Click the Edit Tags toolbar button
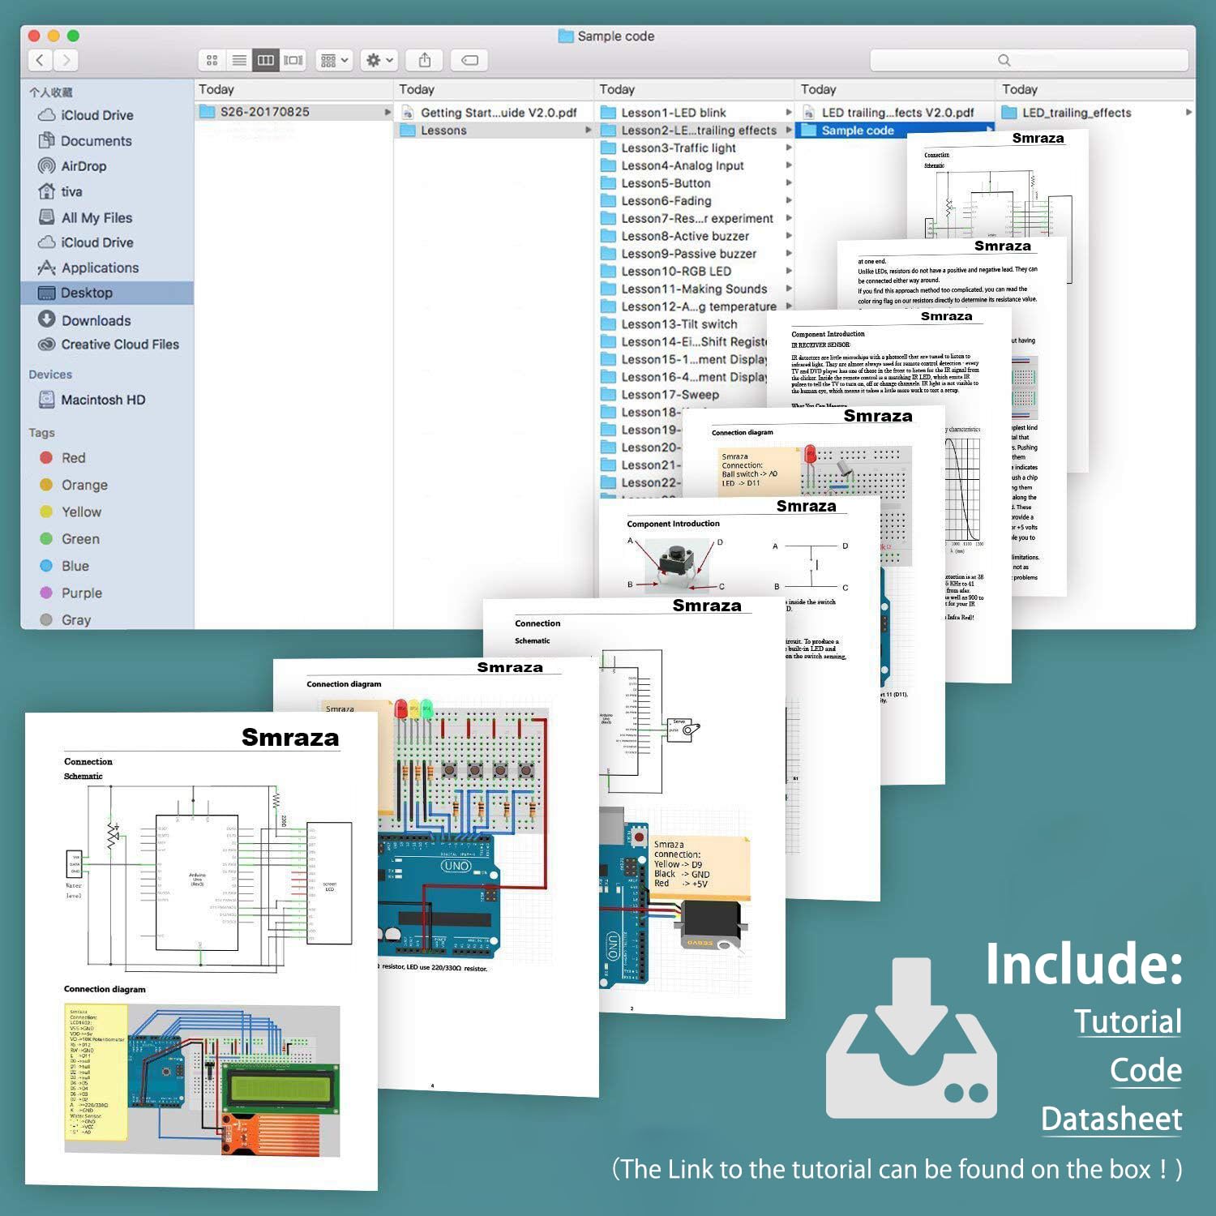Viewport: 1216px width, 1216px height. click(469, 60)
